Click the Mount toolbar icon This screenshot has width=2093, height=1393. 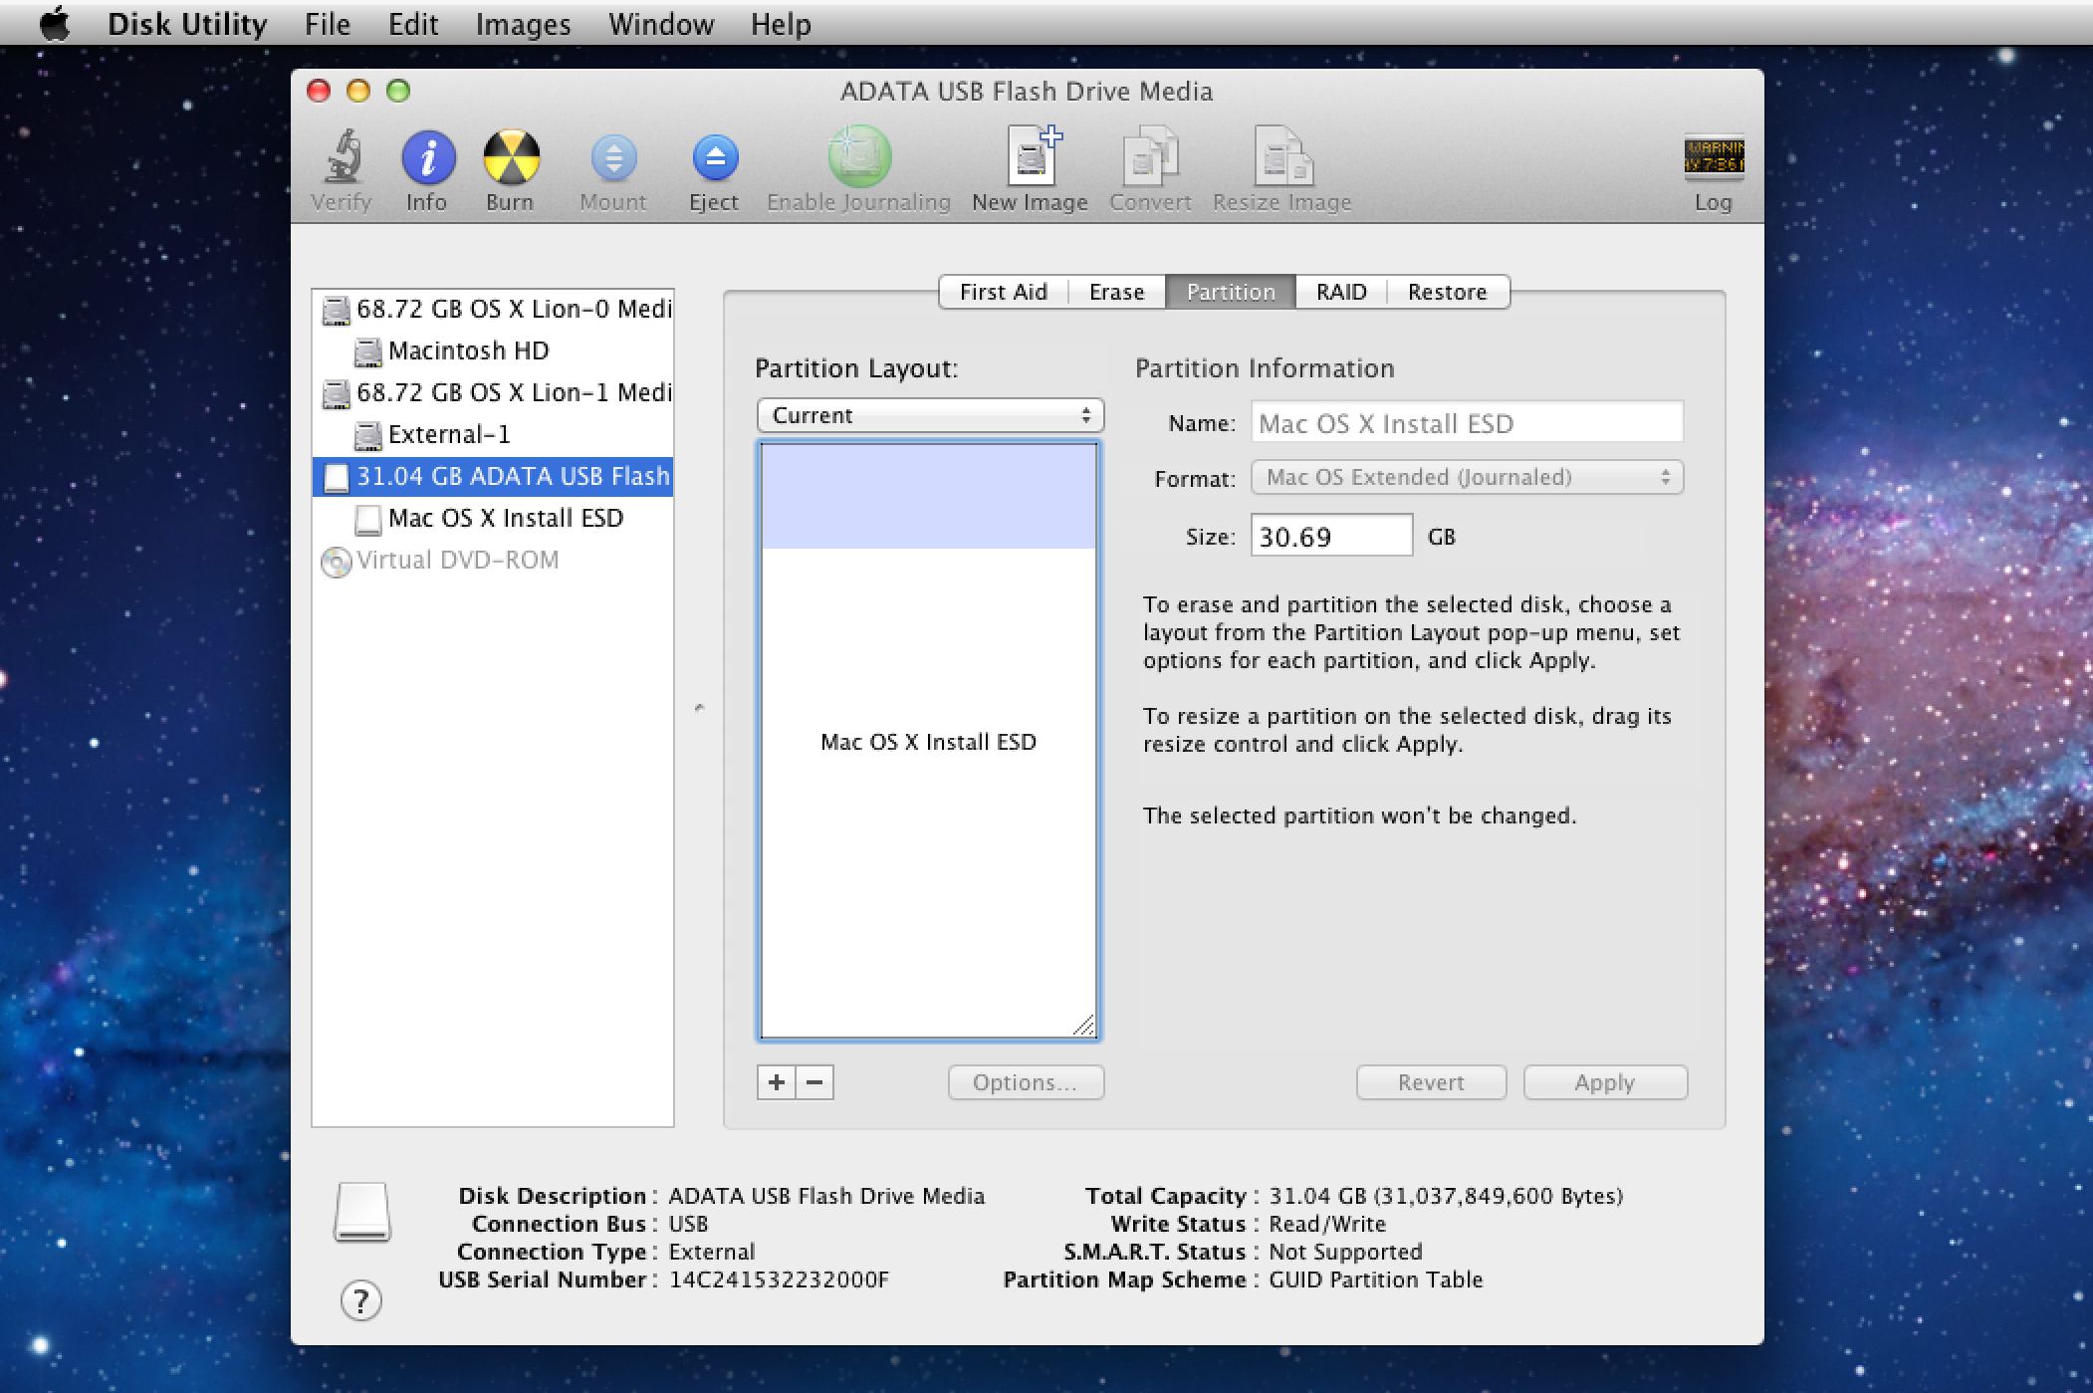tap(613, 157)
